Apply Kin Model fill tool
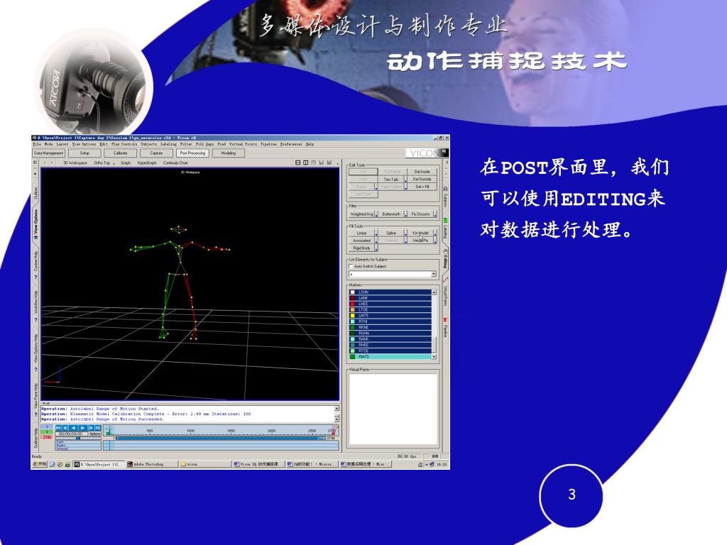727x545 pixels. [x=420, y=233]
